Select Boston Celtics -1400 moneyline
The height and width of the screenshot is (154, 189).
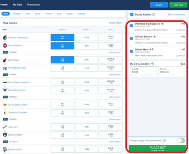(x=87, y=149)
